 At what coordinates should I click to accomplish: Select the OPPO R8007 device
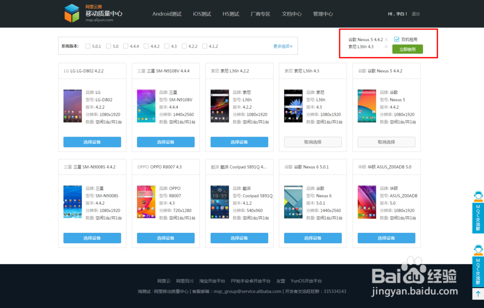[166, 238]
